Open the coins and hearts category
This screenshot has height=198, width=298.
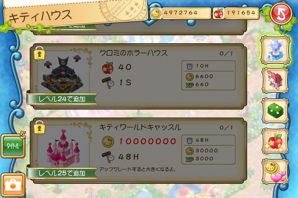(275, 171)
